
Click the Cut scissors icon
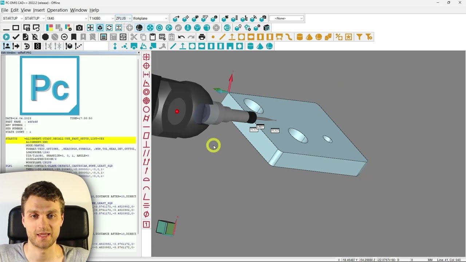point(134,37)
